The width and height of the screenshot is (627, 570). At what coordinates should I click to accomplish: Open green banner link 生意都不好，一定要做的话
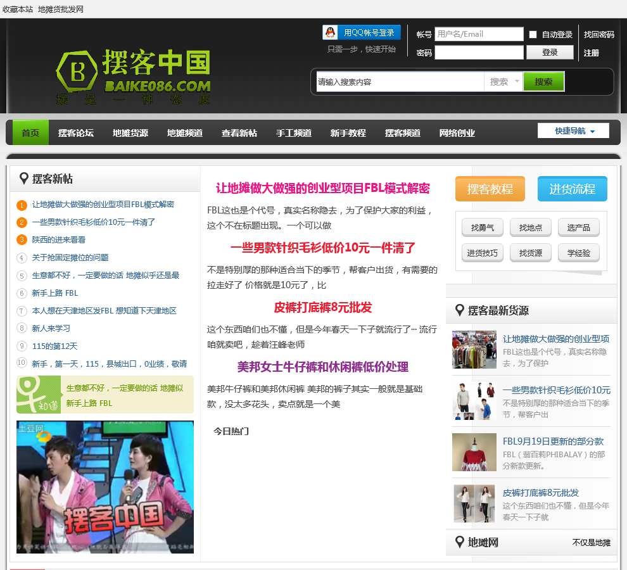pyautogui.click(x=125, y=388)
